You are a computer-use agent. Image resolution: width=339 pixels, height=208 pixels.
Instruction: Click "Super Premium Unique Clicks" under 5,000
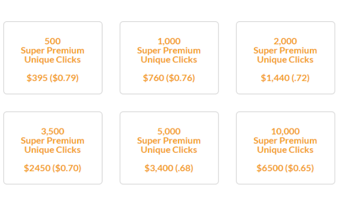(x=169, y=145)
